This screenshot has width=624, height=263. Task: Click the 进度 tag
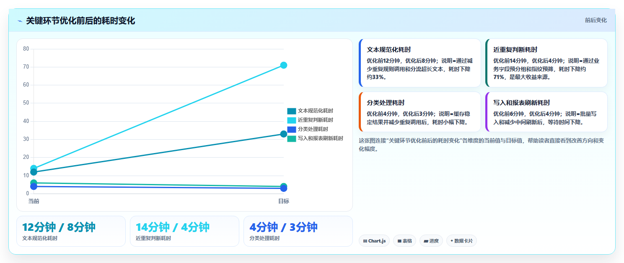(431, 241)
